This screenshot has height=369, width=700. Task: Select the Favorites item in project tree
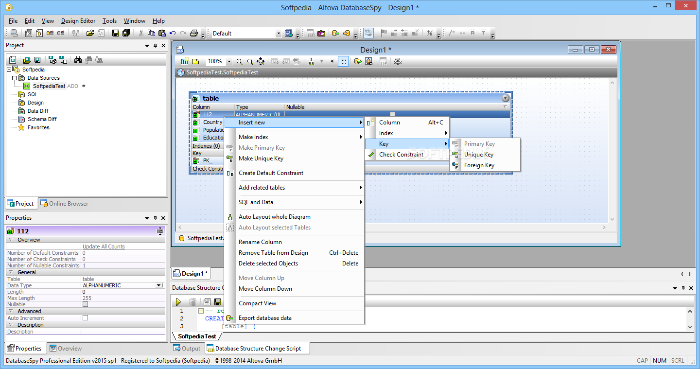[x=38, y=127]
